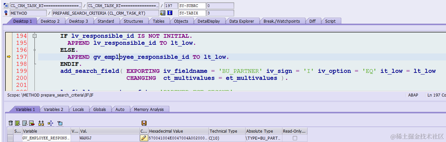This screenshot has width=446, height=142.
Task: Open the Diff tab
Action: [313, 21]
